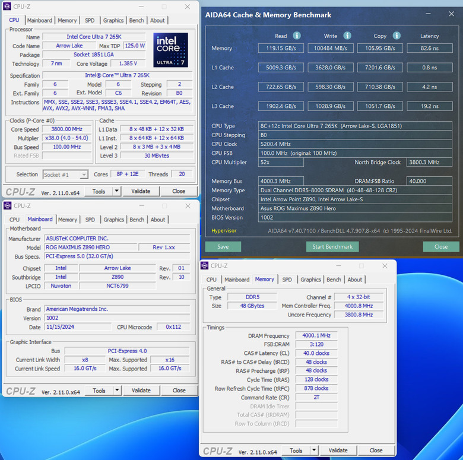The image size is (463, 460).
Task: Click the Tools button in the Mainboard CPU-Z window
Action: pyautogui.click(x=99, y=391)
